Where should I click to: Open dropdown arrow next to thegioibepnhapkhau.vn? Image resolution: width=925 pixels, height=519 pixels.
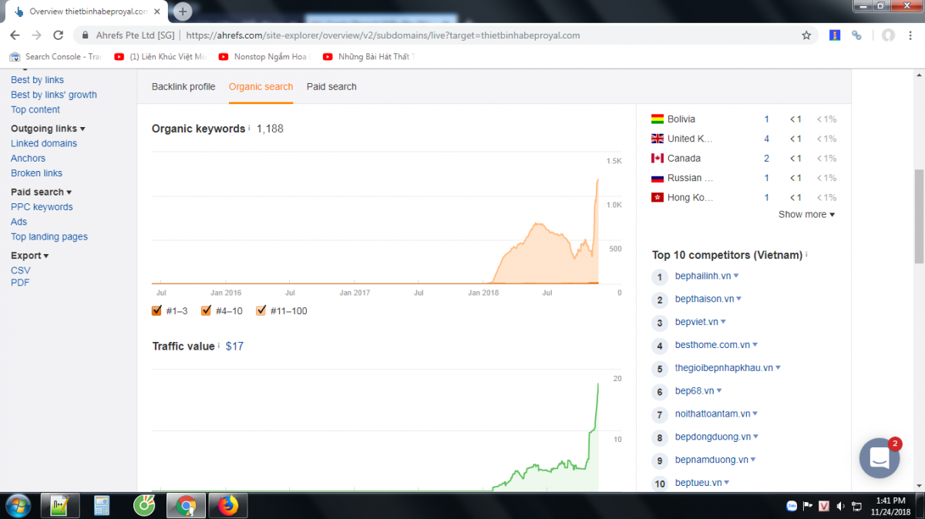(x=778, y=369)
